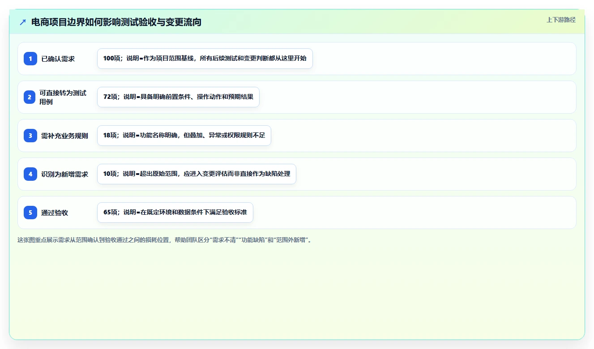
Task: Click the 已确认需求 step label
Action: [58, 59]
